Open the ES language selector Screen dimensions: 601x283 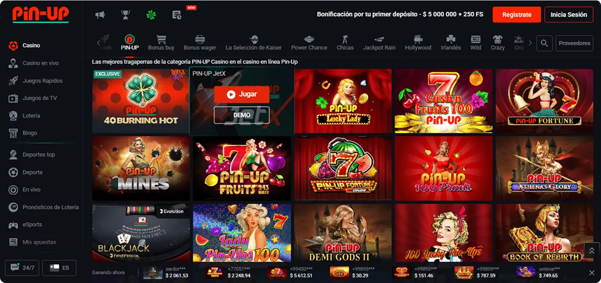[59, 267]
